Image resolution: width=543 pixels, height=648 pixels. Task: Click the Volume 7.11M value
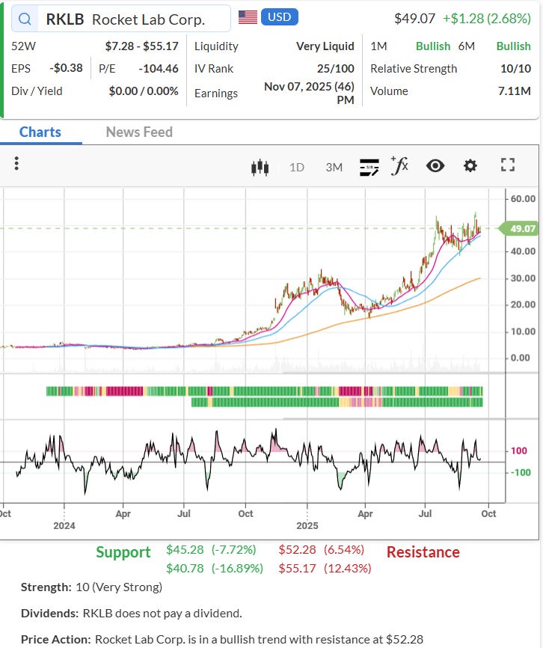tap(514, 91)
